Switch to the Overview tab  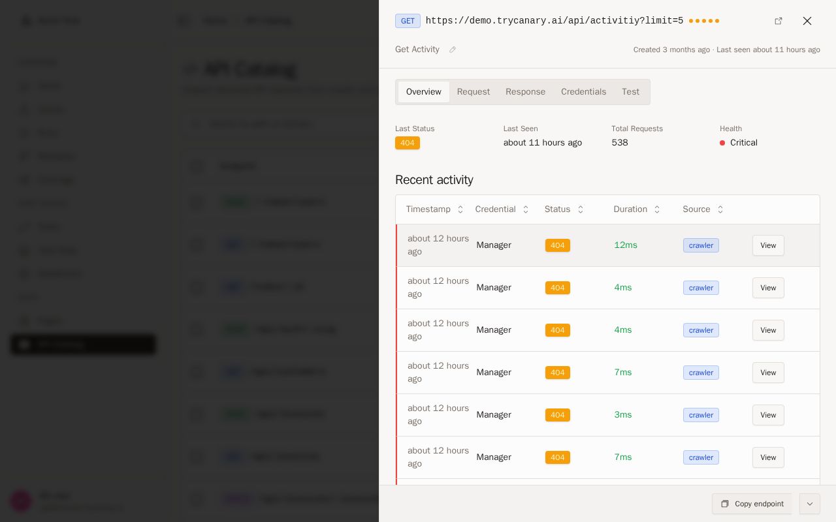(x=424, y=92)
